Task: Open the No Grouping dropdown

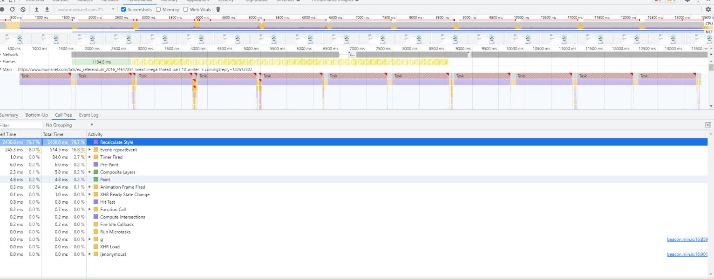Action: pyautogui.click(x=69, y=125)
